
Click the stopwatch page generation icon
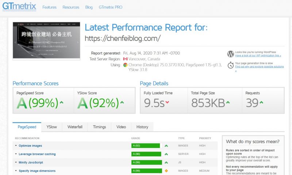(231, 65)
